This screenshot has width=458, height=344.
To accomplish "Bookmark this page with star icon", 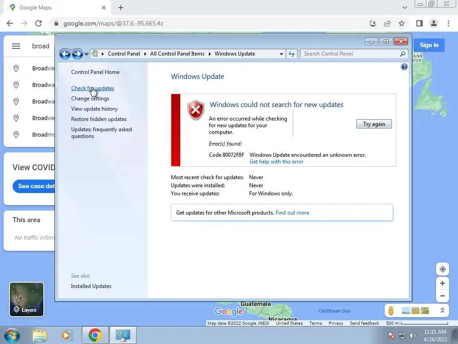I will [402, 23].
